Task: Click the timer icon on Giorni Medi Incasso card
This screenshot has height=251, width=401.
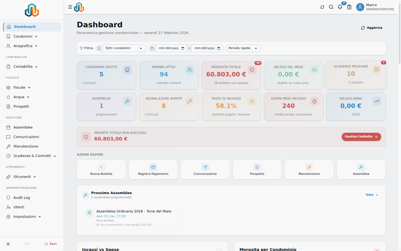Action: [314, 101]
